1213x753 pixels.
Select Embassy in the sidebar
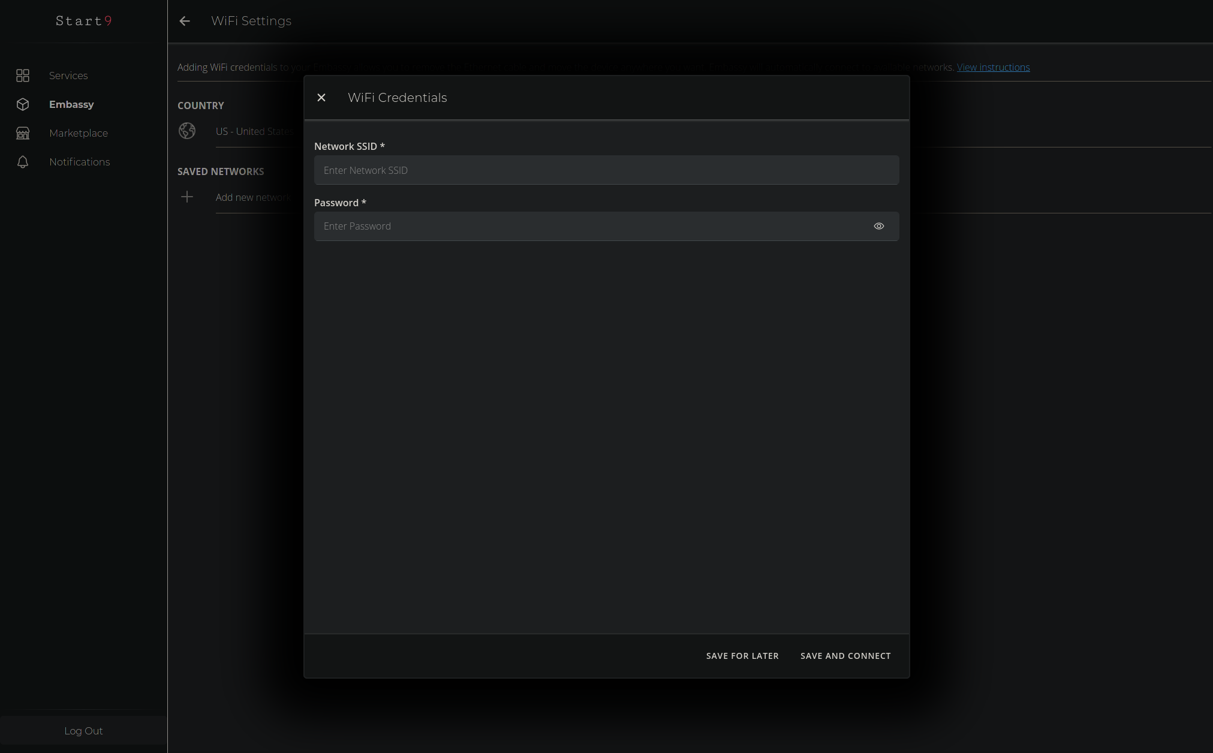[71, 104]
